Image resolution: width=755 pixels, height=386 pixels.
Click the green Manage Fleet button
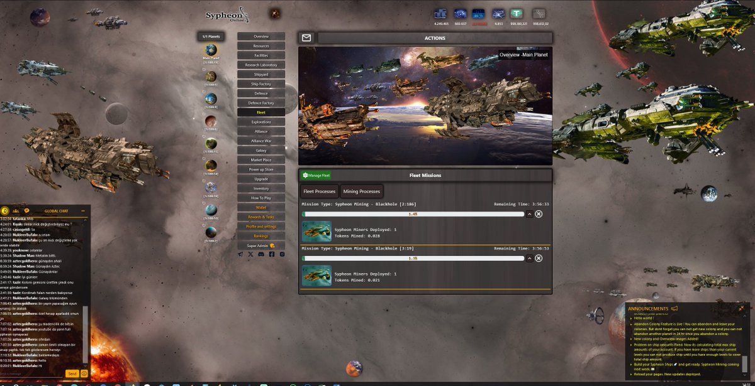coord(316,176)
